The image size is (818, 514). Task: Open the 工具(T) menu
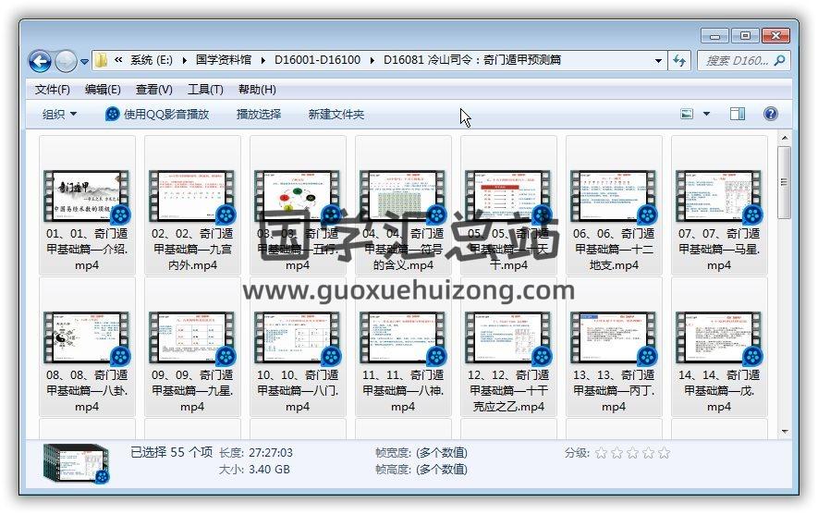205,90
